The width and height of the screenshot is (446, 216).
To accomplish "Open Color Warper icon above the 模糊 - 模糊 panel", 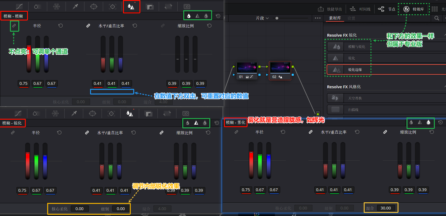I will [56, 6].
